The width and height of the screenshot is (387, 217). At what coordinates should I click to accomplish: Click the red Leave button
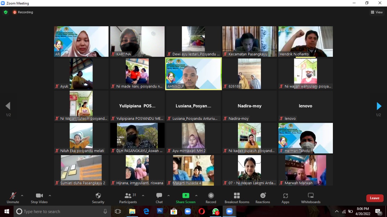coord(375,198)
